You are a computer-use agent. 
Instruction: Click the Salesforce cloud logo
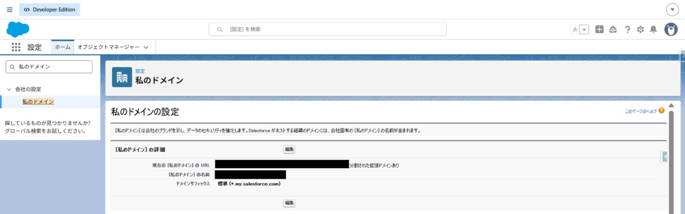tap(18, 29)
